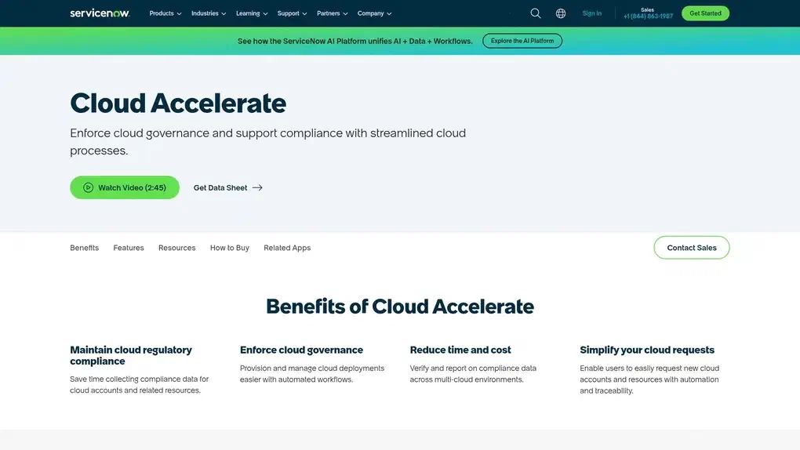Jump to the How to Buy tab
The width and height of the screenshot is (800, 450).
230,248
